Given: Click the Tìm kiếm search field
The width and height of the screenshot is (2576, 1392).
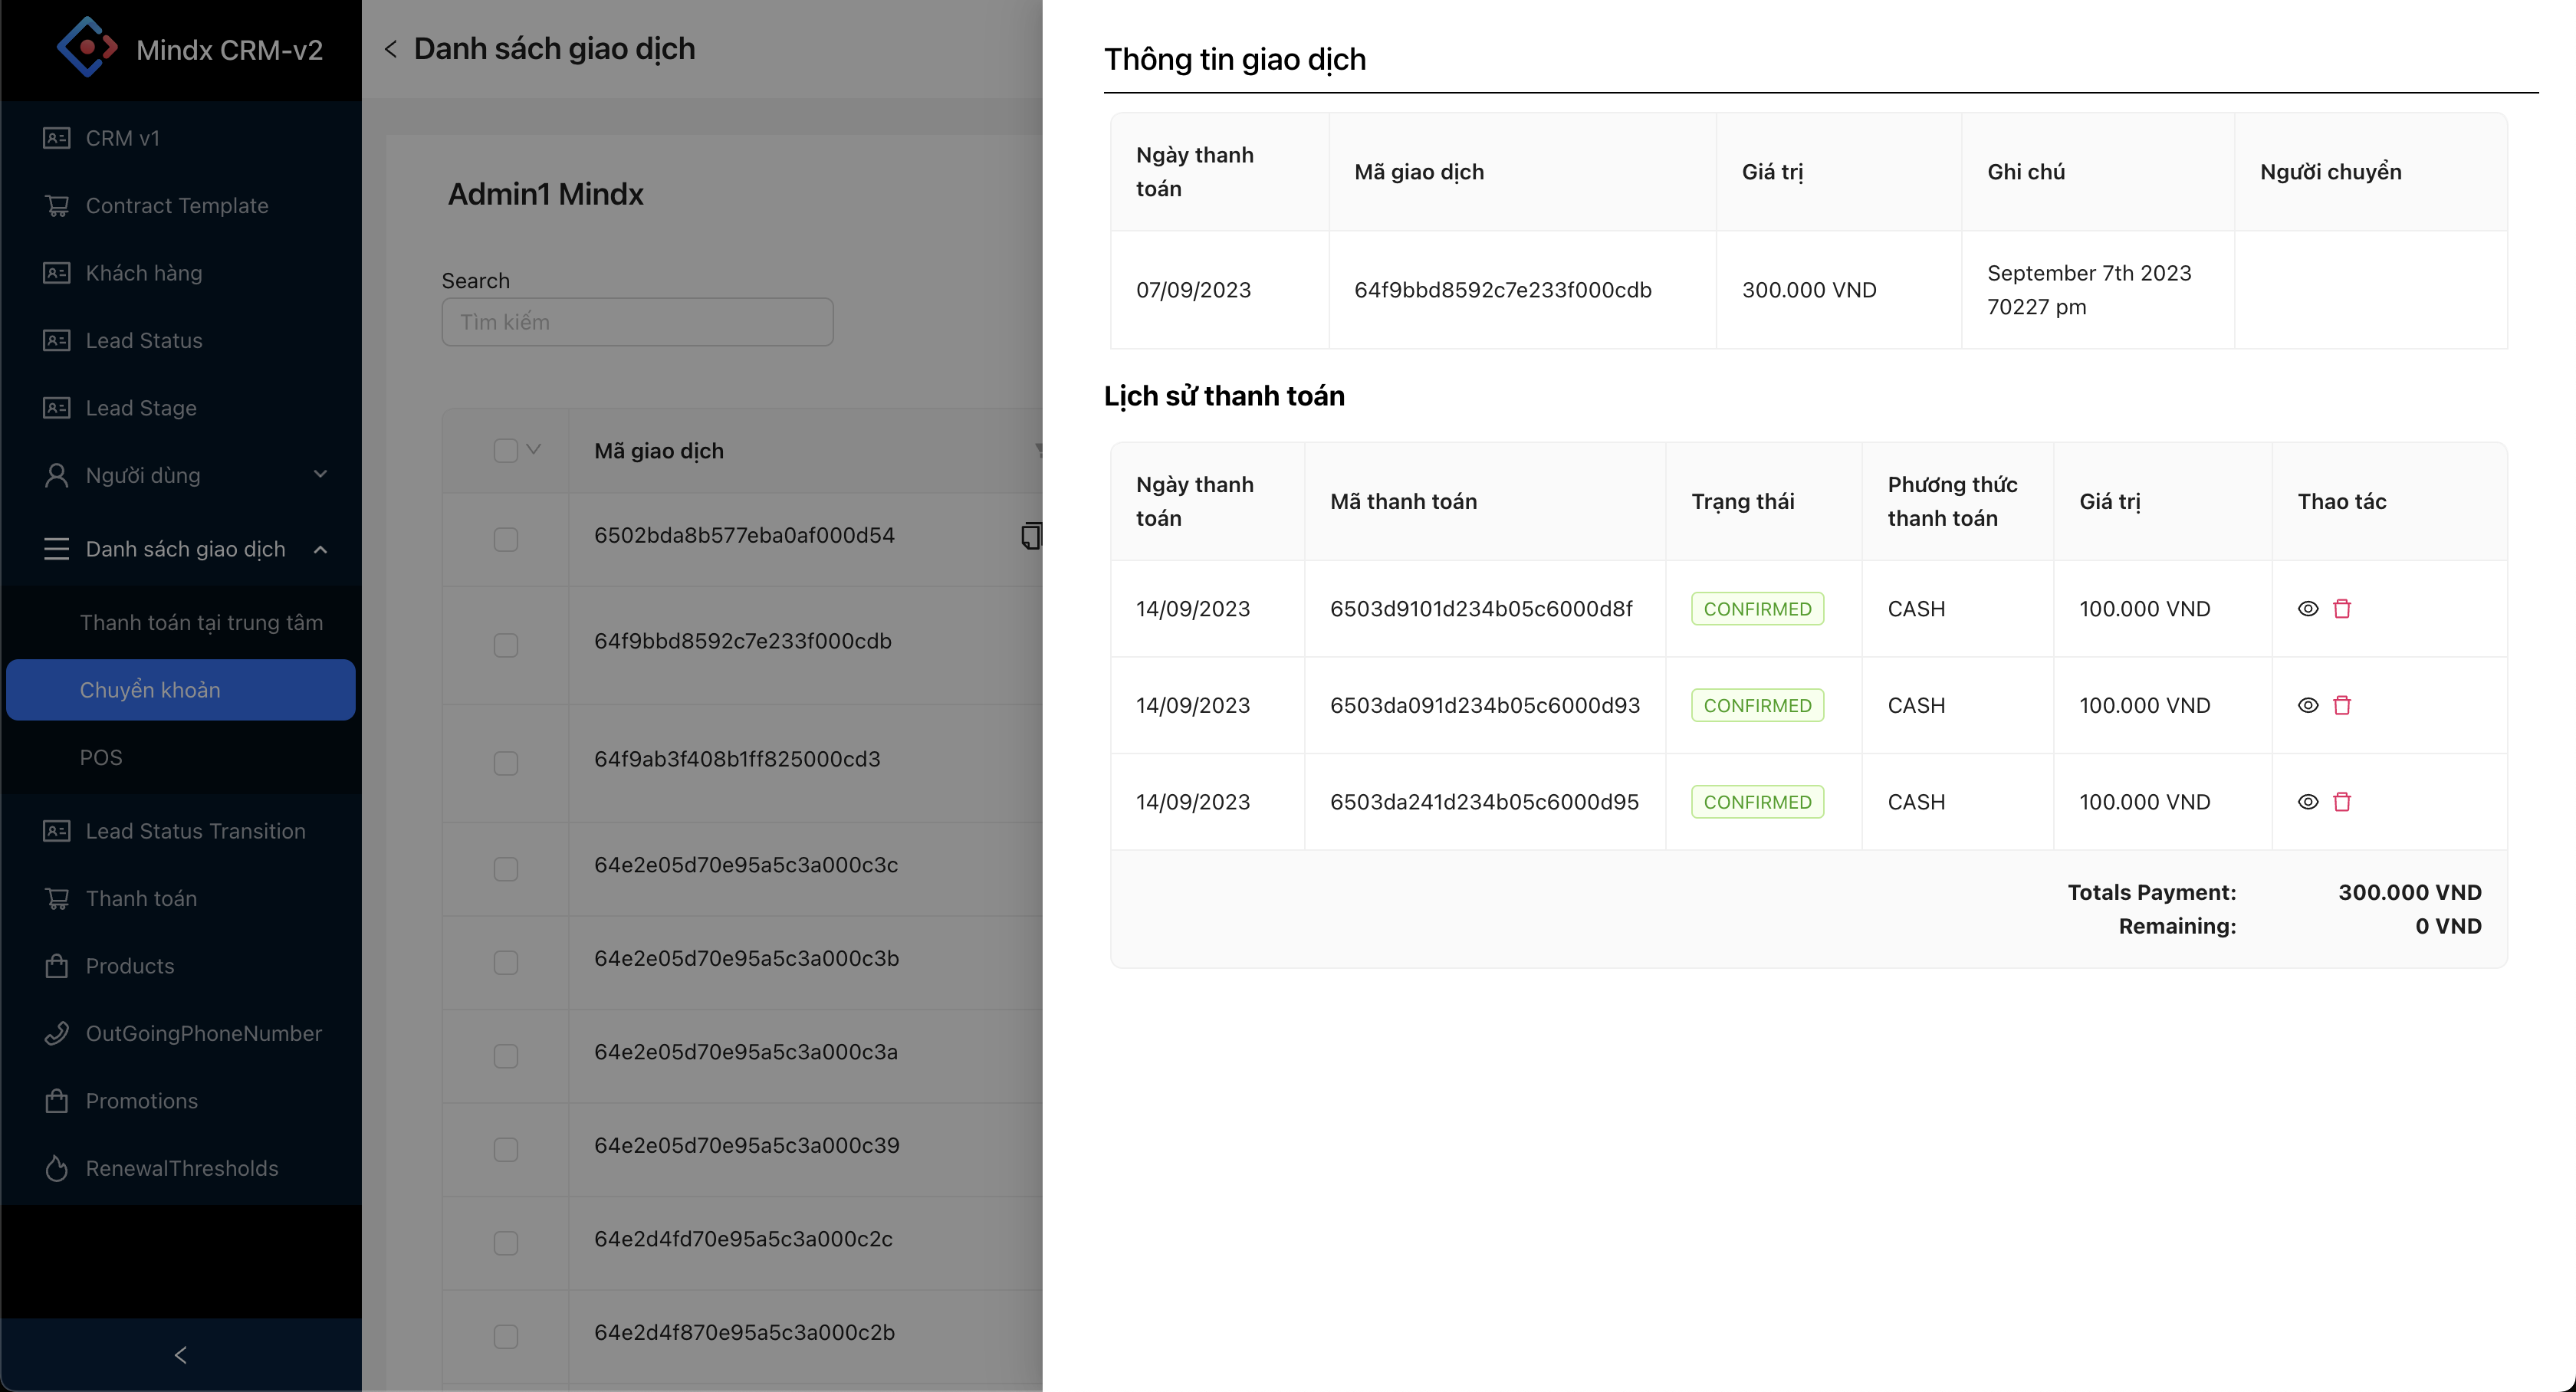Looking at the screenshot, I should pyautogui.click(x=637, y=322).
